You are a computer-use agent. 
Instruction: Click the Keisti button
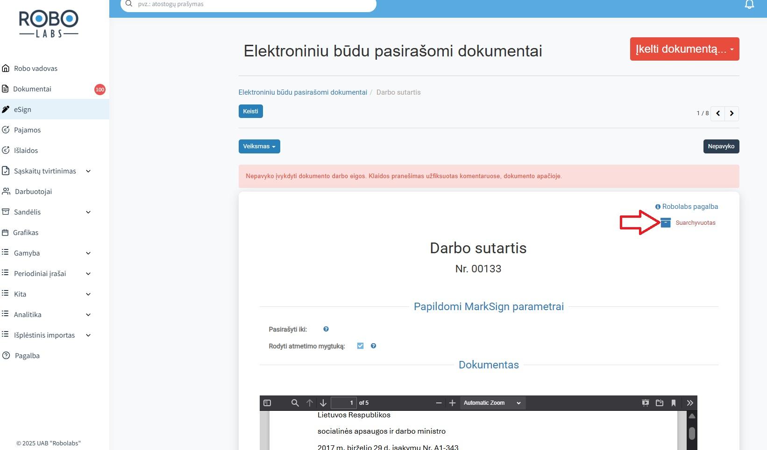point(250,111)
